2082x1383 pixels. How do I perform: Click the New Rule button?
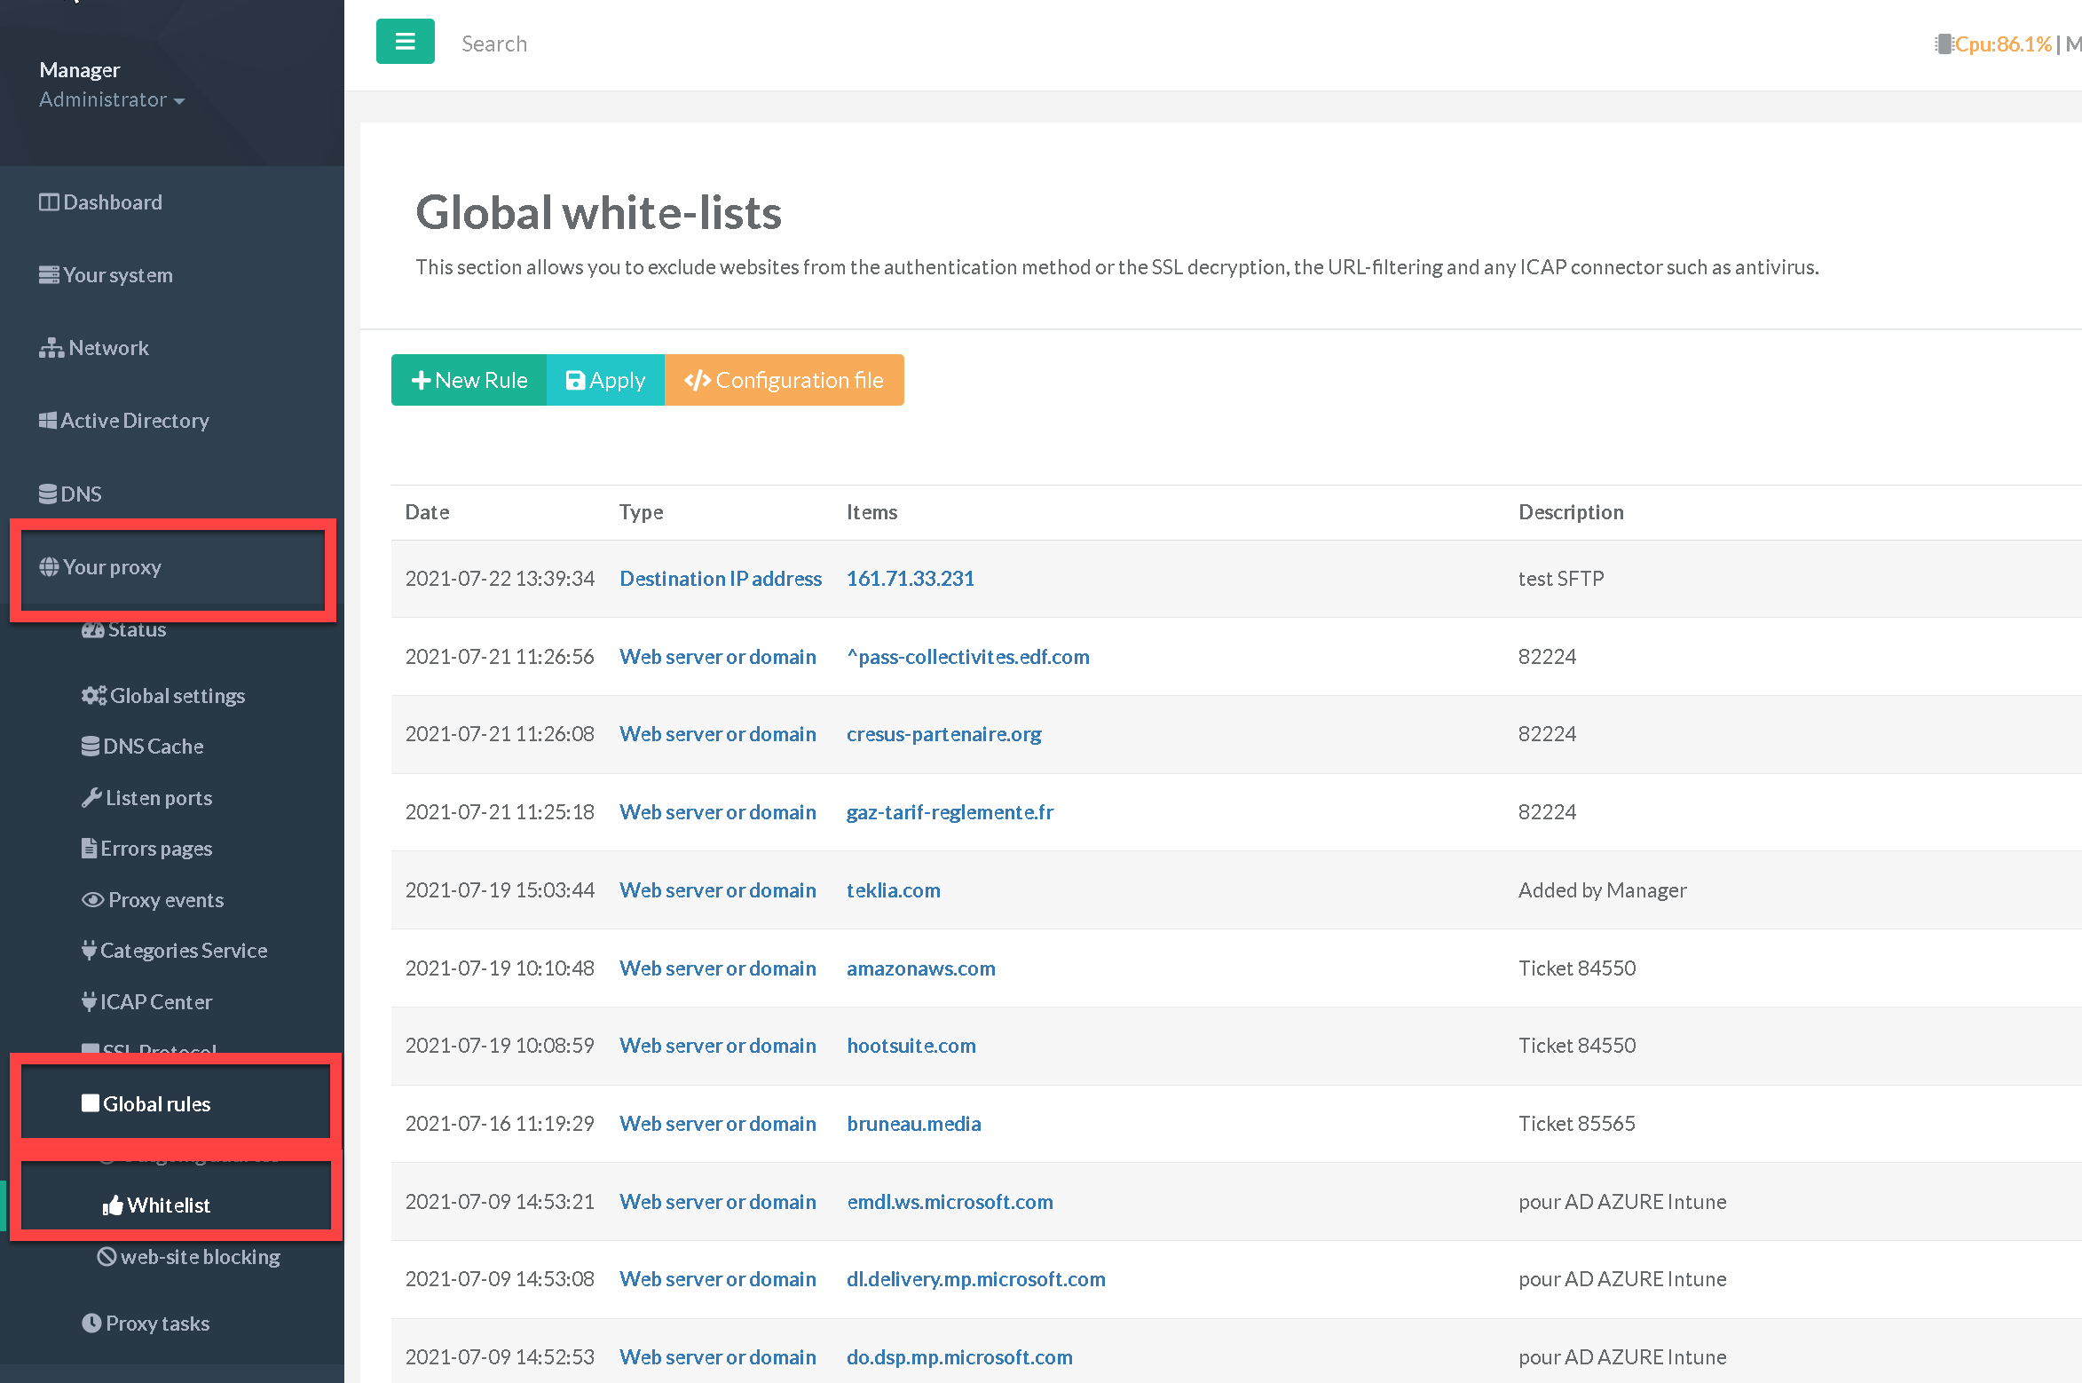point(469,380)
